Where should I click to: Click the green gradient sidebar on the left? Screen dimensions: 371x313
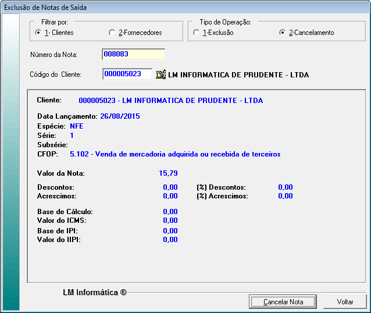click(x=11, y=163)
